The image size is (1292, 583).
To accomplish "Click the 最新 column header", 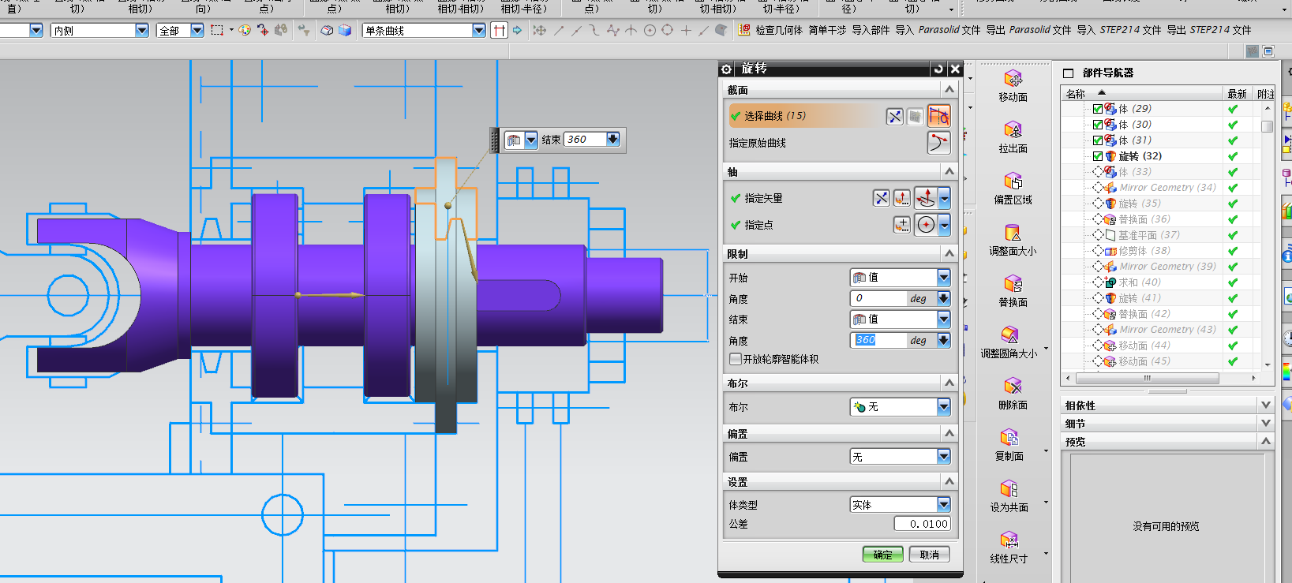I will pyautogui.click(x=1237, y=94).
